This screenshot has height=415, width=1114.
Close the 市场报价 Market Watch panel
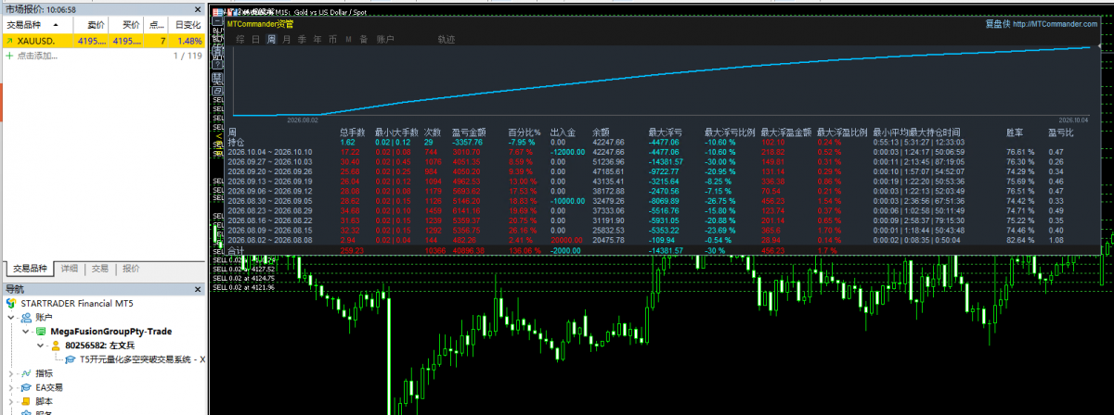(200, 7)
